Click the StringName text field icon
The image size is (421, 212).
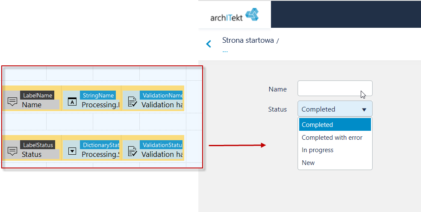(72, 102)
